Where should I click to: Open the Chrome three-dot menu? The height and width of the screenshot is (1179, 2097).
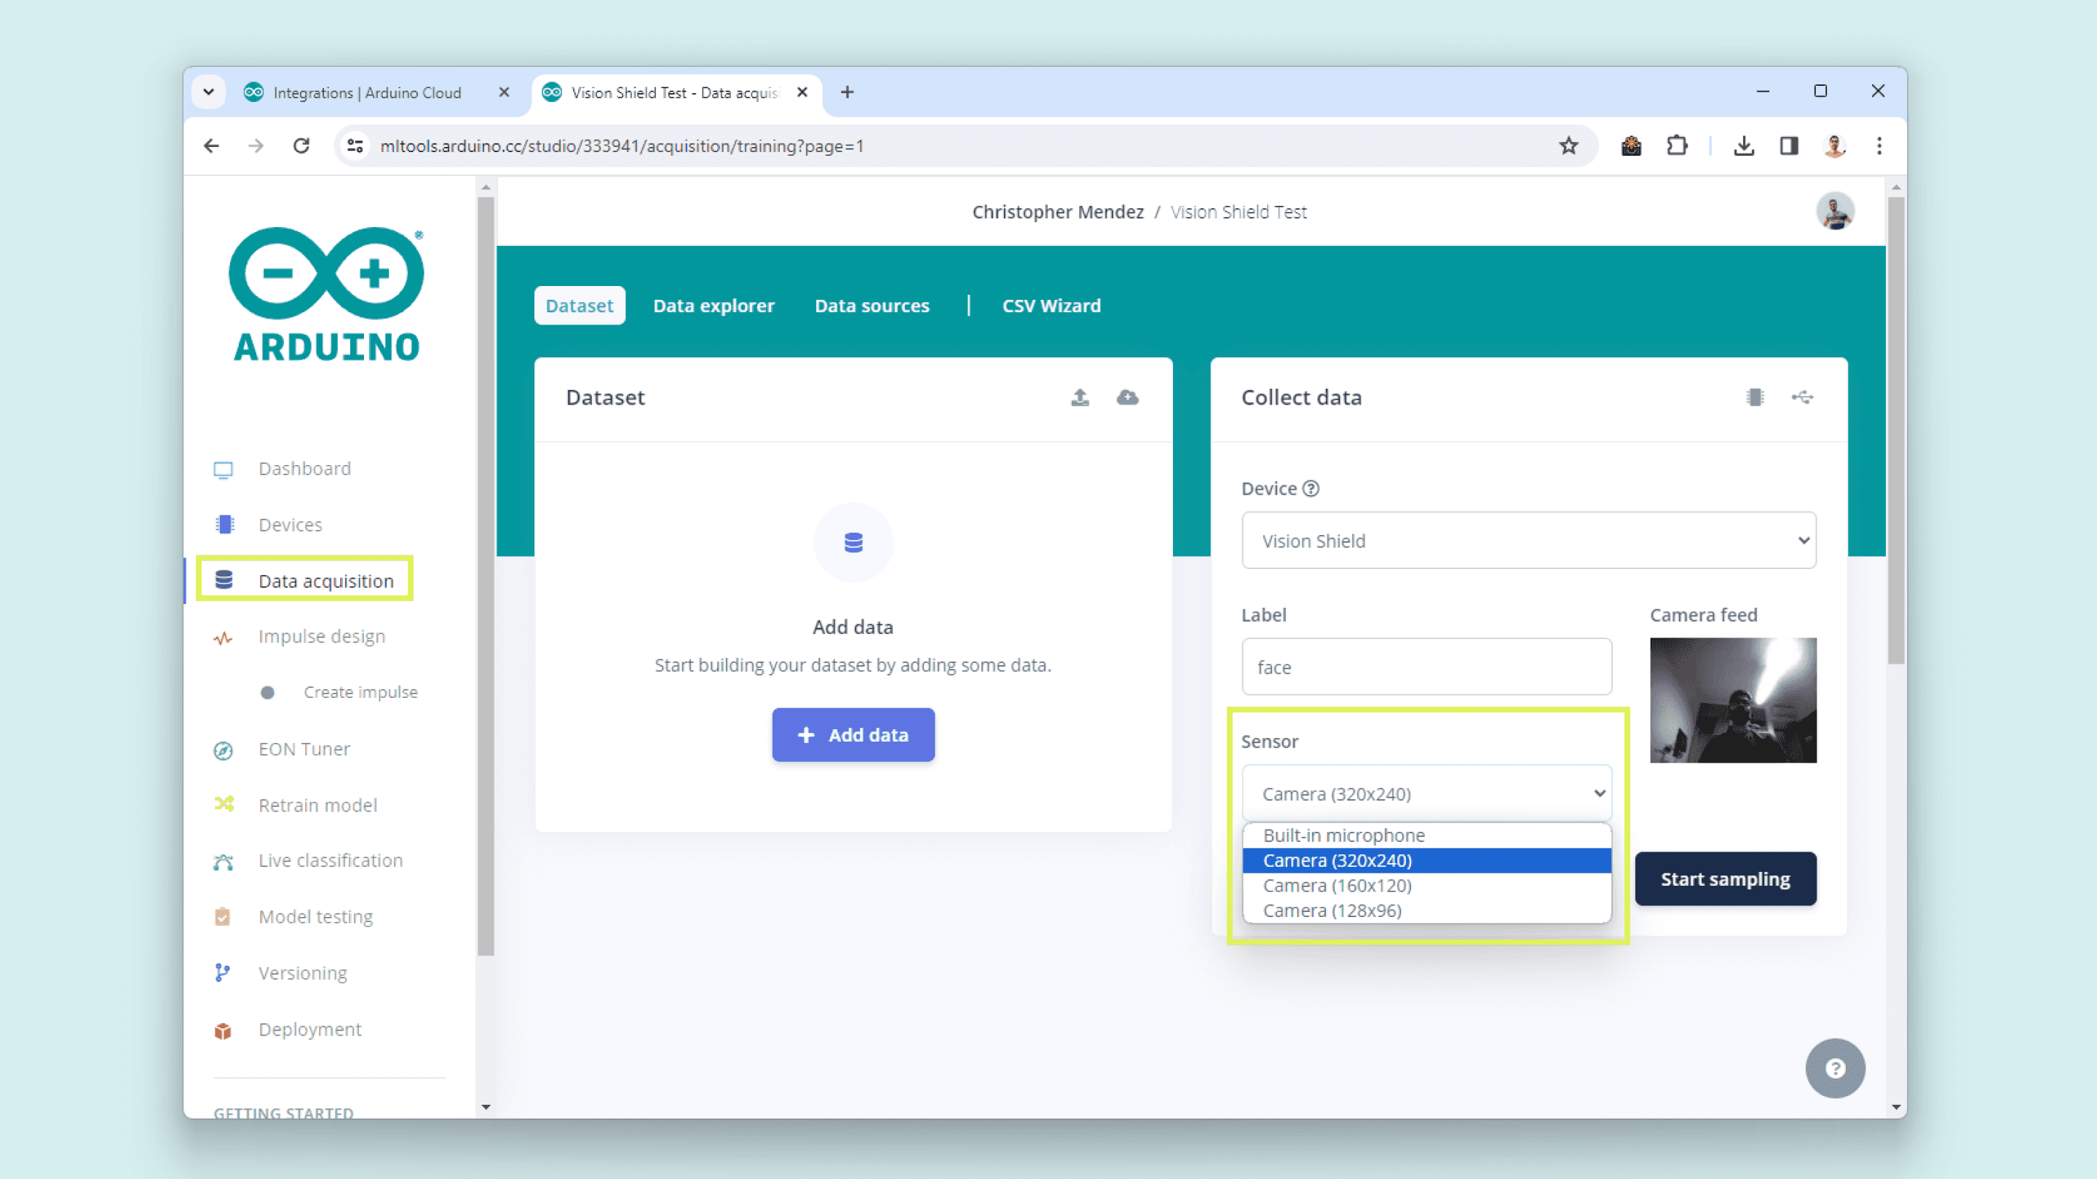(1879, 146)
